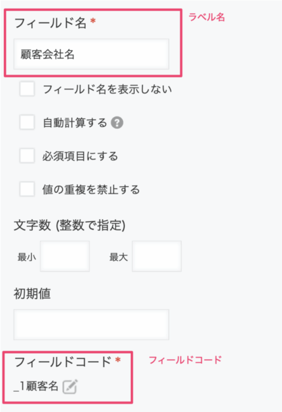Screen dimensions: 282x412
Task: Click the 必須項目にする label text
Action: point(80,156)
